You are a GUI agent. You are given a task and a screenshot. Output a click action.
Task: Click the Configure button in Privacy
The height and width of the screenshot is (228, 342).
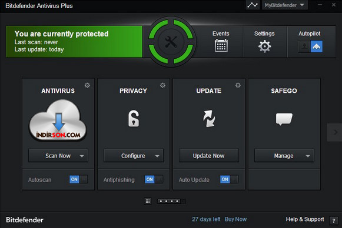[133, 156]
